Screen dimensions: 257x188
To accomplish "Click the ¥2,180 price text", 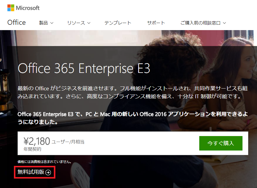I will point(37,141).
